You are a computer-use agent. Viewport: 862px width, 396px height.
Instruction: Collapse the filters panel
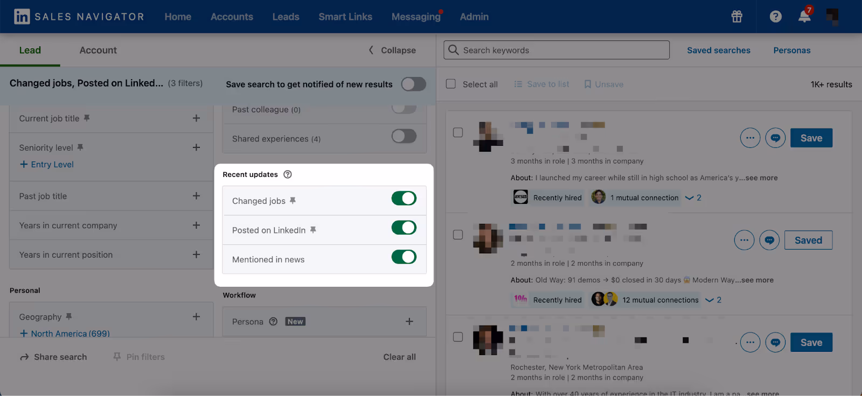tap(392, 50)
